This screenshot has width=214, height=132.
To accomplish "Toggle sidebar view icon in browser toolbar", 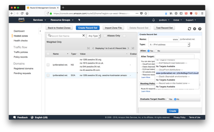I will [x=181, y=13].
